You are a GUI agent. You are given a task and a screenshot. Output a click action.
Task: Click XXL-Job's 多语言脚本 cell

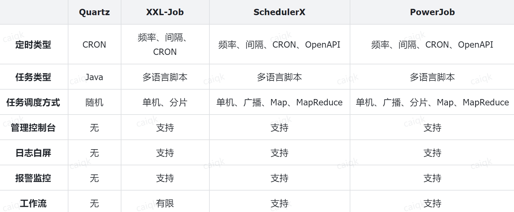pos(165,77)
